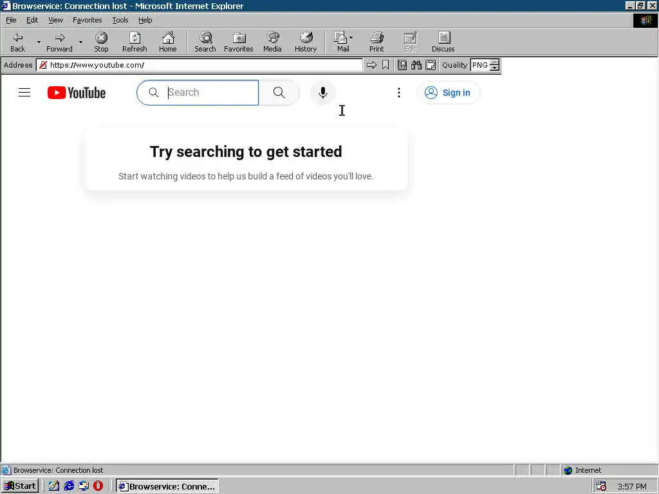Screen dimensions: 659x494
Task: Launch Opera from Quick Launch
Action: 98,486
